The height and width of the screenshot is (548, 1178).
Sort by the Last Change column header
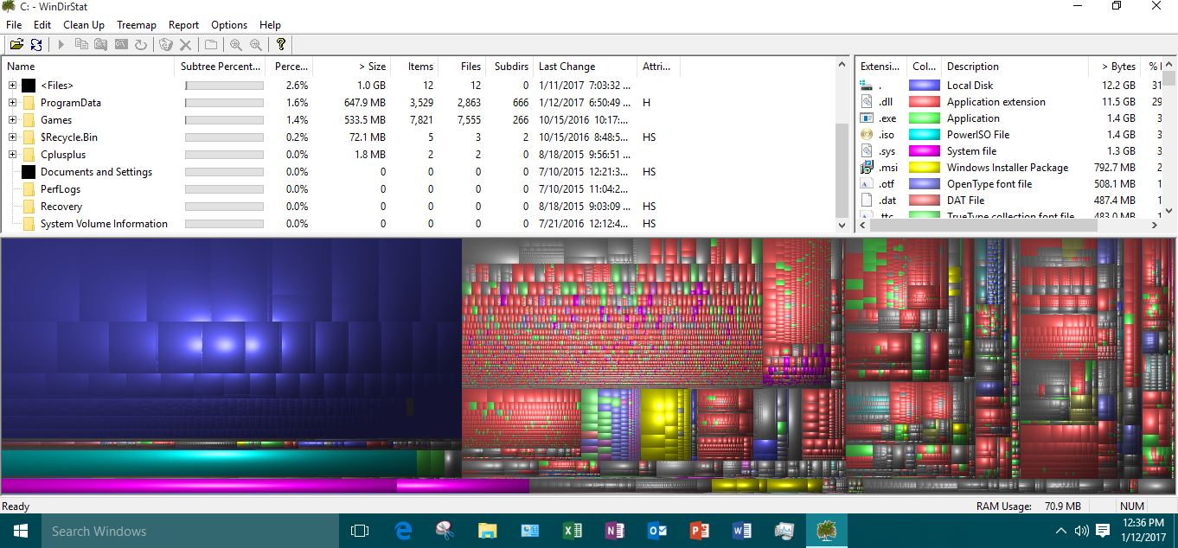coord(585,67)
